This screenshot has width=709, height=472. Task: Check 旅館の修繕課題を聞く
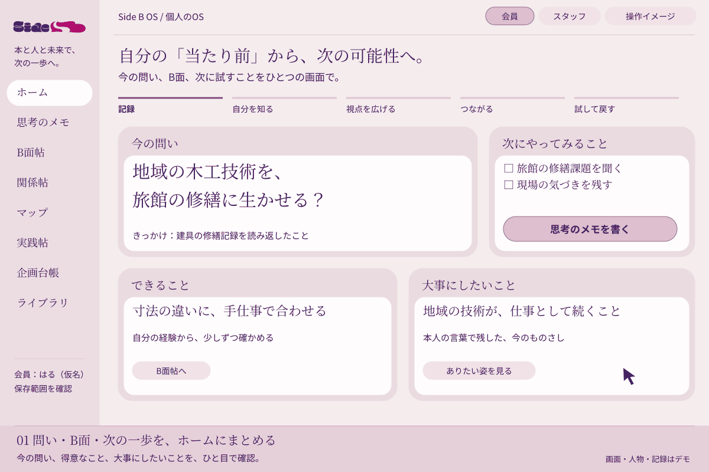[x=508, y=169]
